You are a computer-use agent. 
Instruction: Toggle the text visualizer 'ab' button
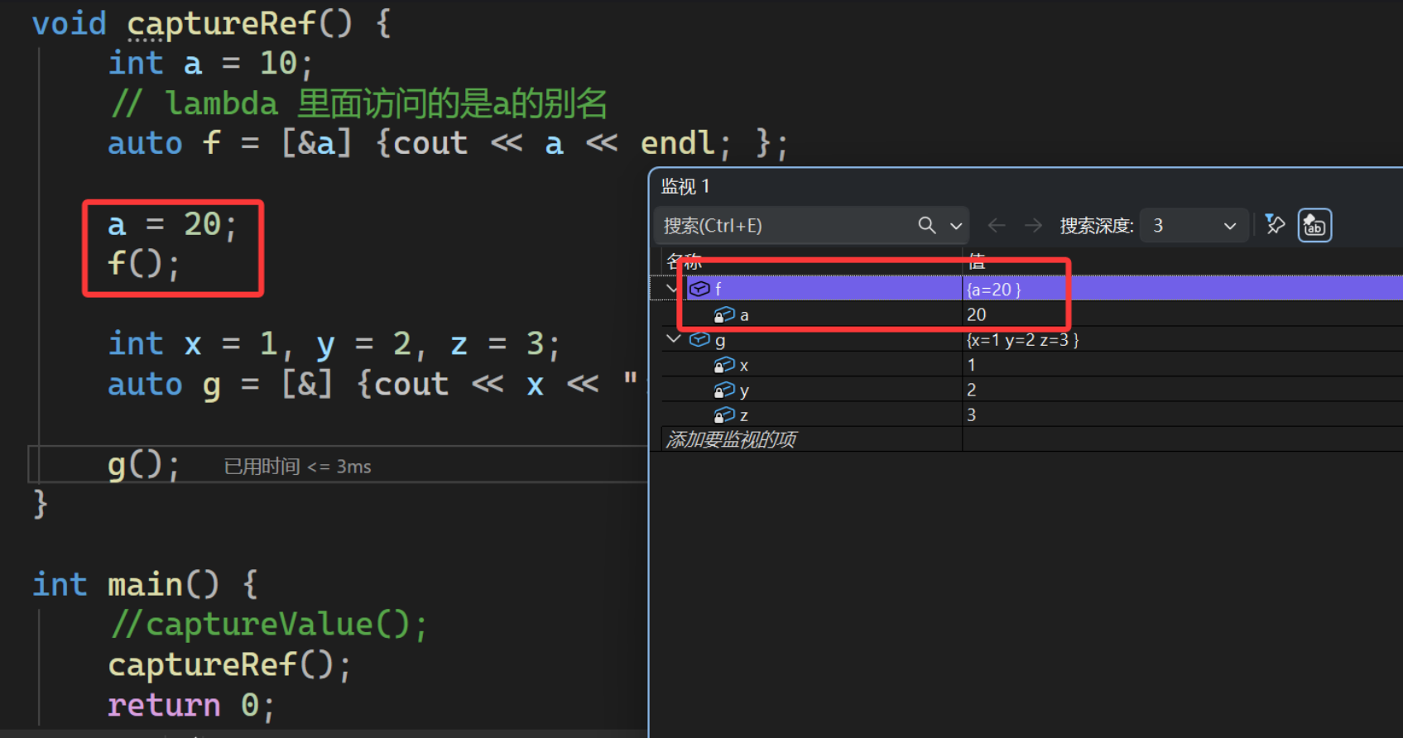point(1314,225)
